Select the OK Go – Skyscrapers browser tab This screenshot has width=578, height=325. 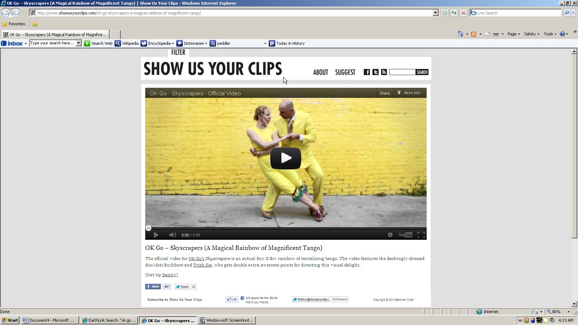(x=55, y=35)
